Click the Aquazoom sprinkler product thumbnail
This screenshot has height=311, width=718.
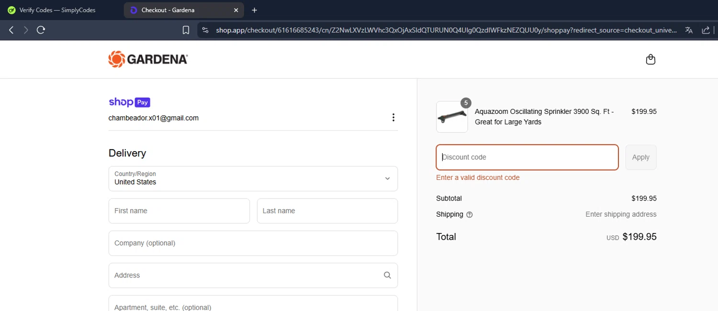(452, 117)
